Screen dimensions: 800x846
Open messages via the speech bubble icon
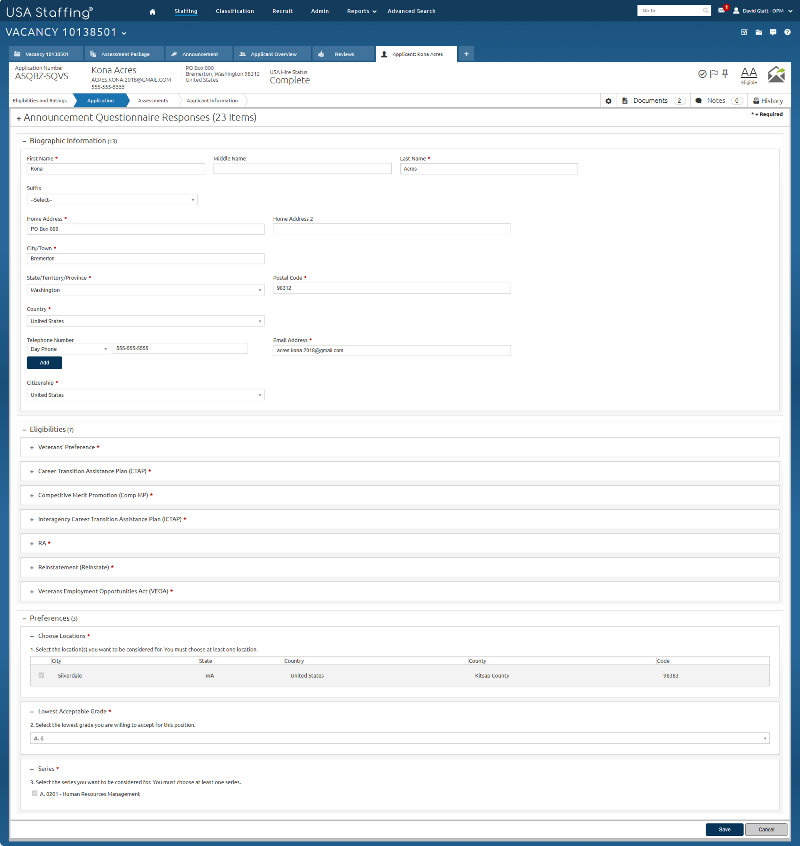tap(773, 32)
